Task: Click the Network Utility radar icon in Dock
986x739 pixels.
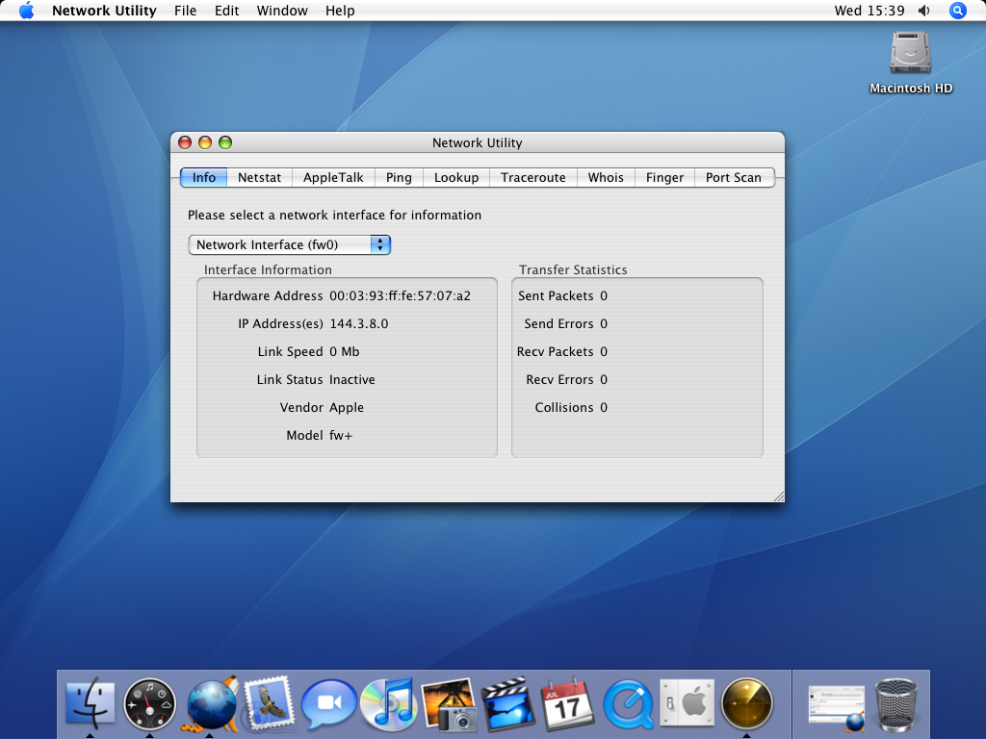Action: (x=746, y=704)
